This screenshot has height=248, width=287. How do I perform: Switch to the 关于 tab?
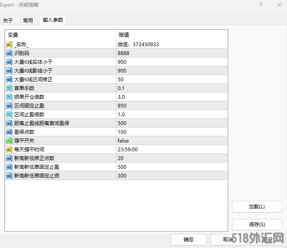point(8,20)
